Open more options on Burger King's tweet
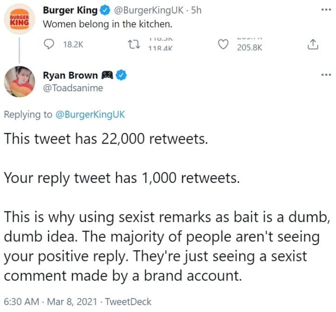 tap(326, 9)
